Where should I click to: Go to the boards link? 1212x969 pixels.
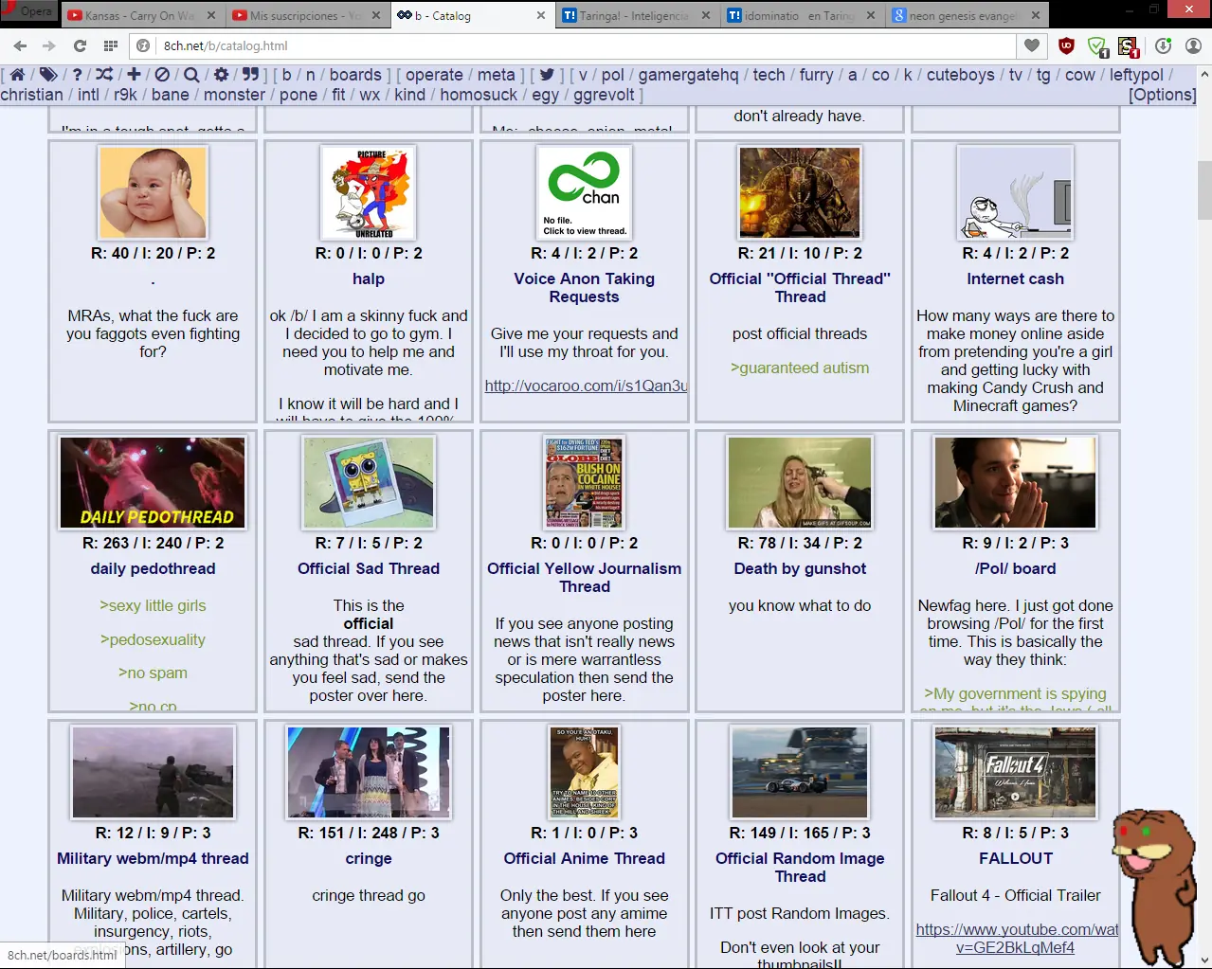(x=355, y=75)
